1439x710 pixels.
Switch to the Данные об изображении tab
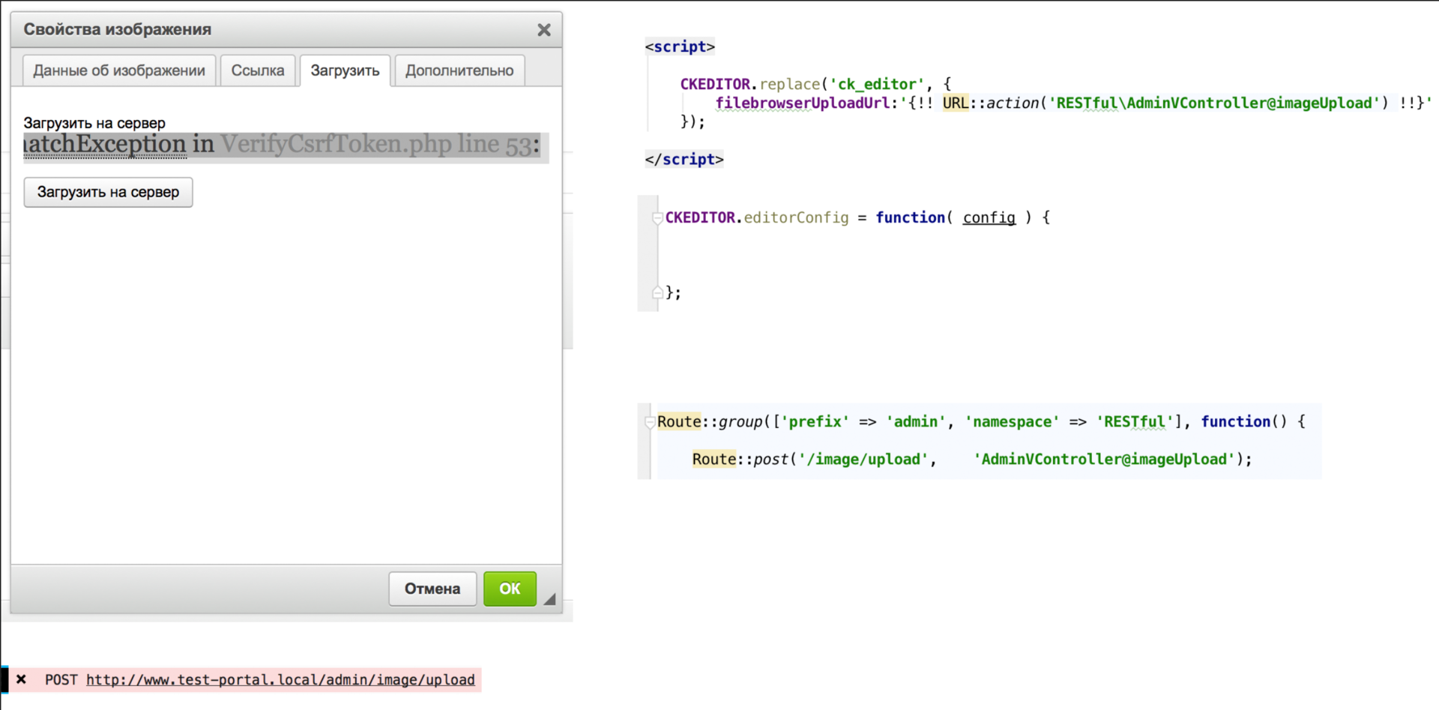(119, 70)
